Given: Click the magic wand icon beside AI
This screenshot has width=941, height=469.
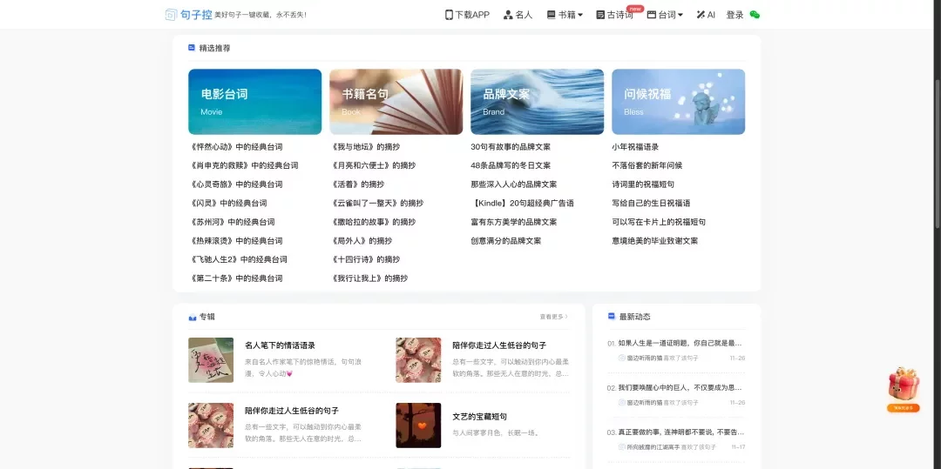Looking at the screenshot, I should [x=701, y=15].
